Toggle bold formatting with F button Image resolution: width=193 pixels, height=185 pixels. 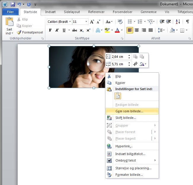pyautogui.click(x=50, y=30)
